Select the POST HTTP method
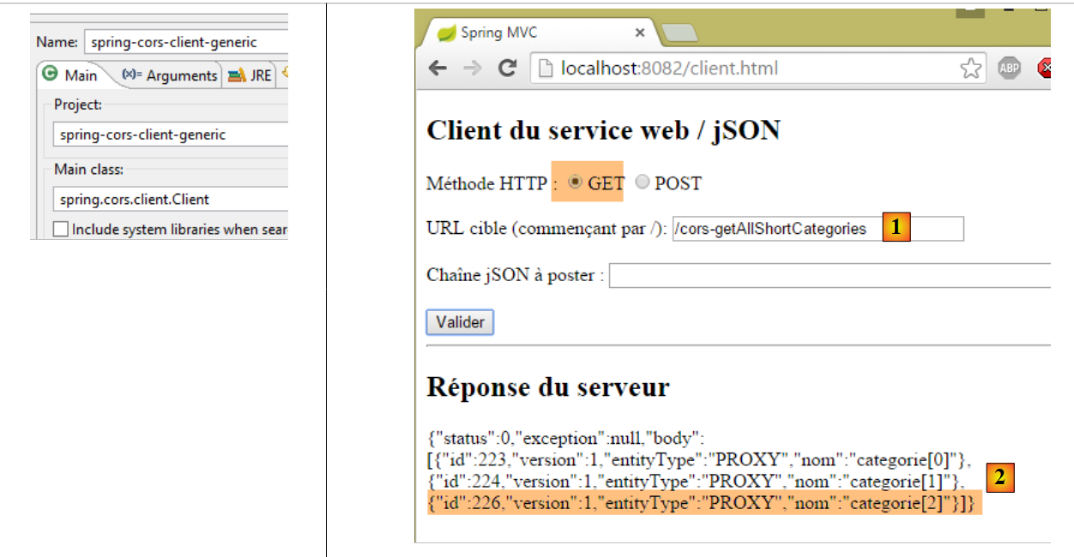The height and width of the screenshot is (557, 1074). (x=643, y=183)
